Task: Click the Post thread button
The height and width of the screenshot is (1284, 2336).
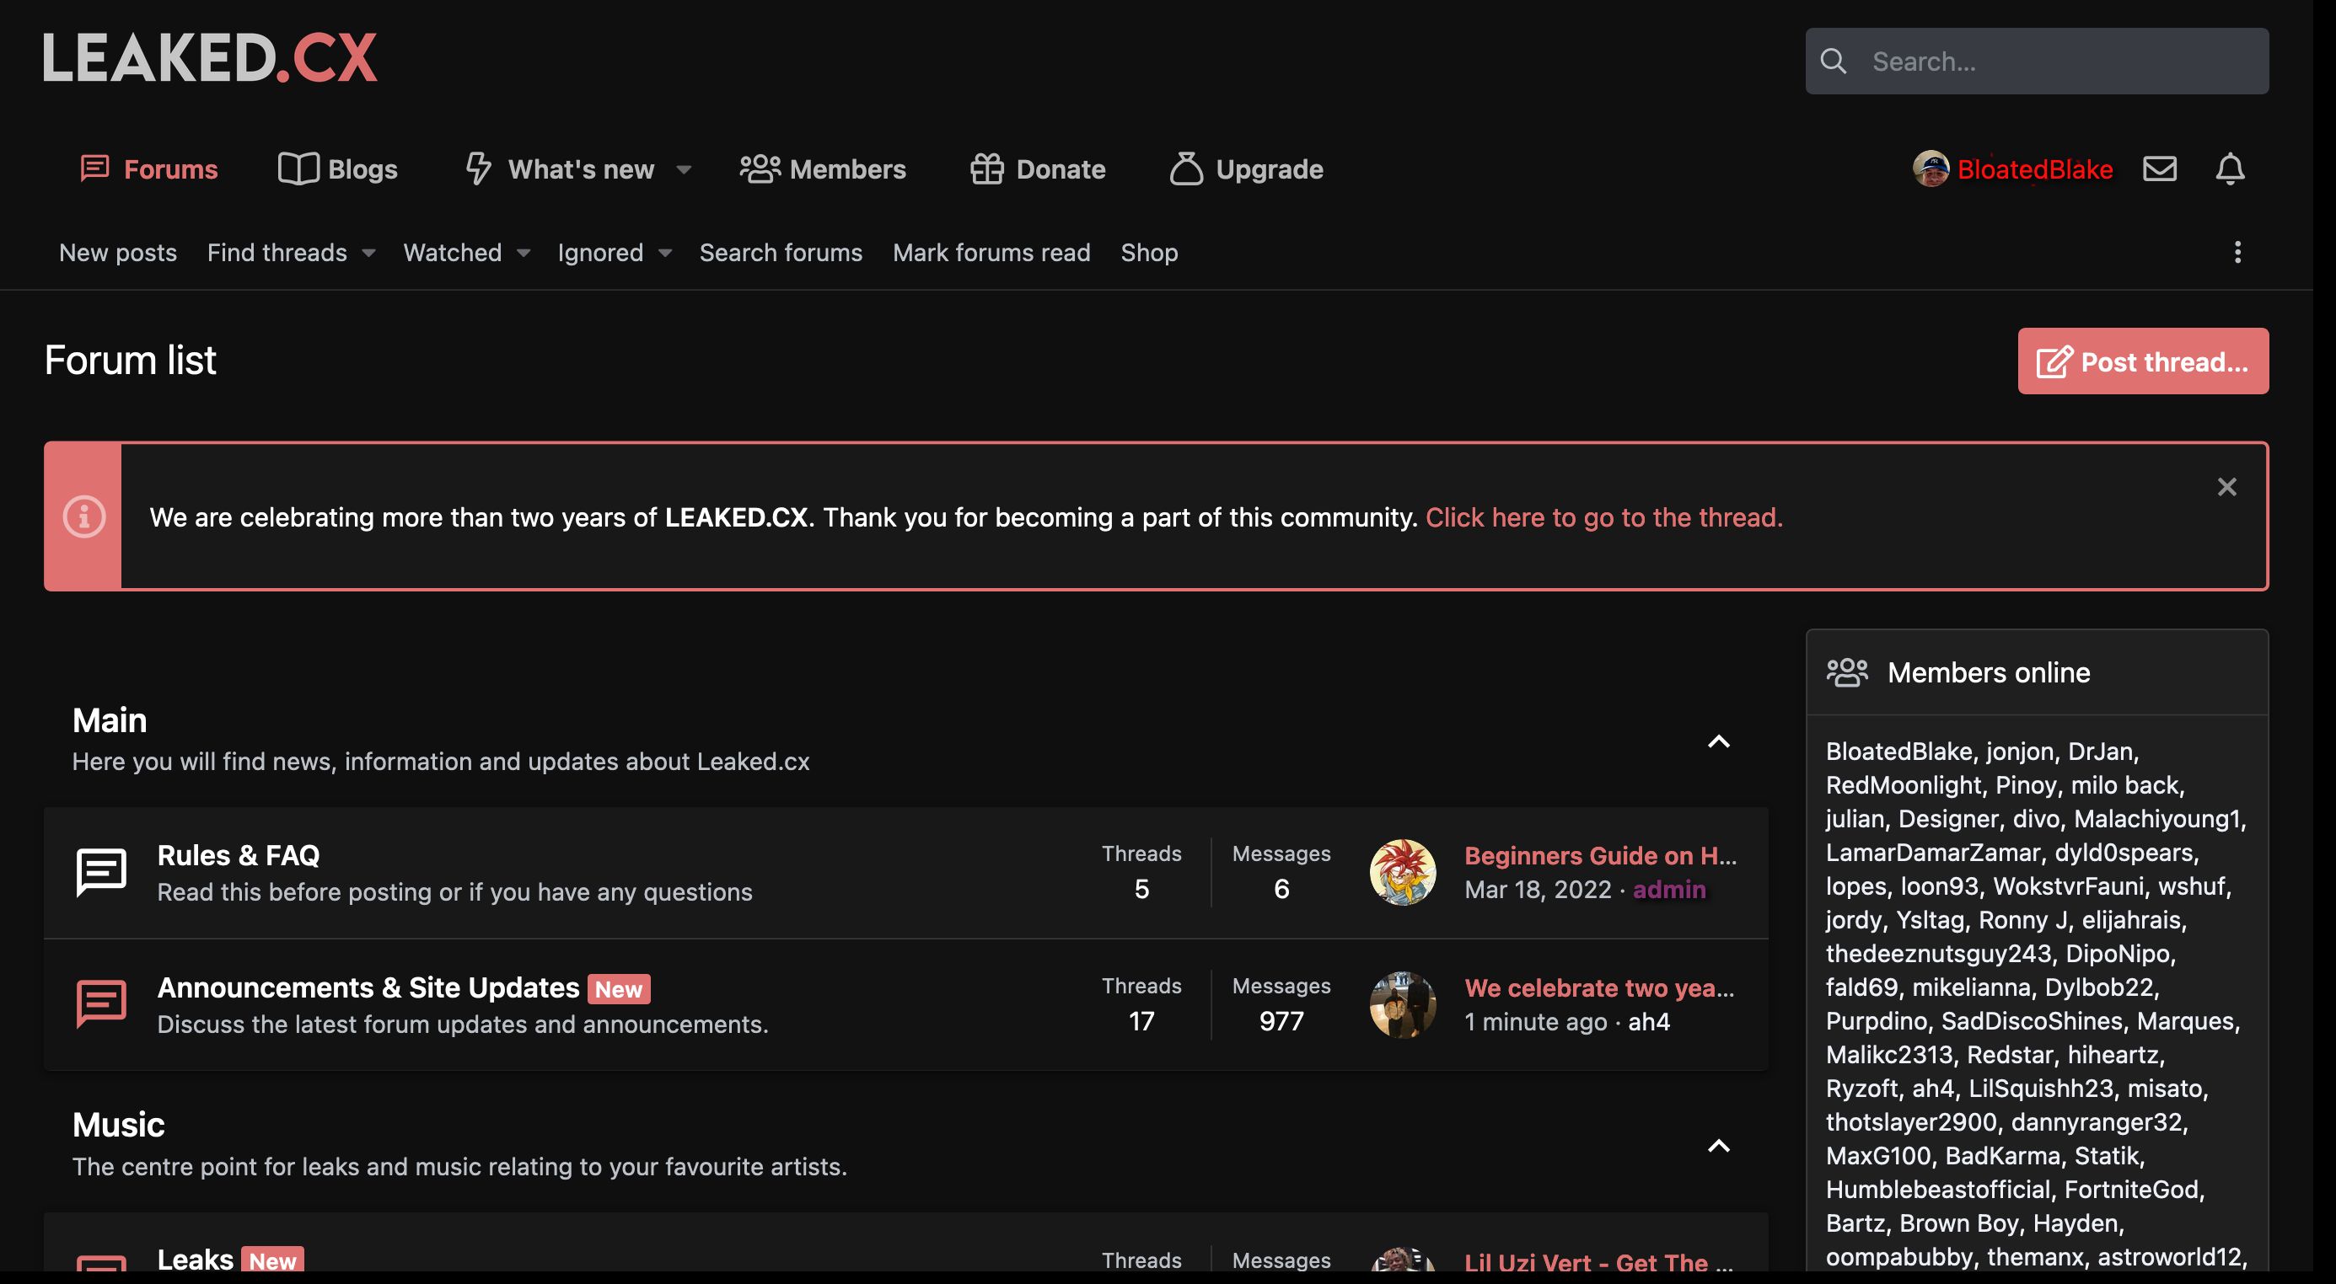Action: point(2143,361)
